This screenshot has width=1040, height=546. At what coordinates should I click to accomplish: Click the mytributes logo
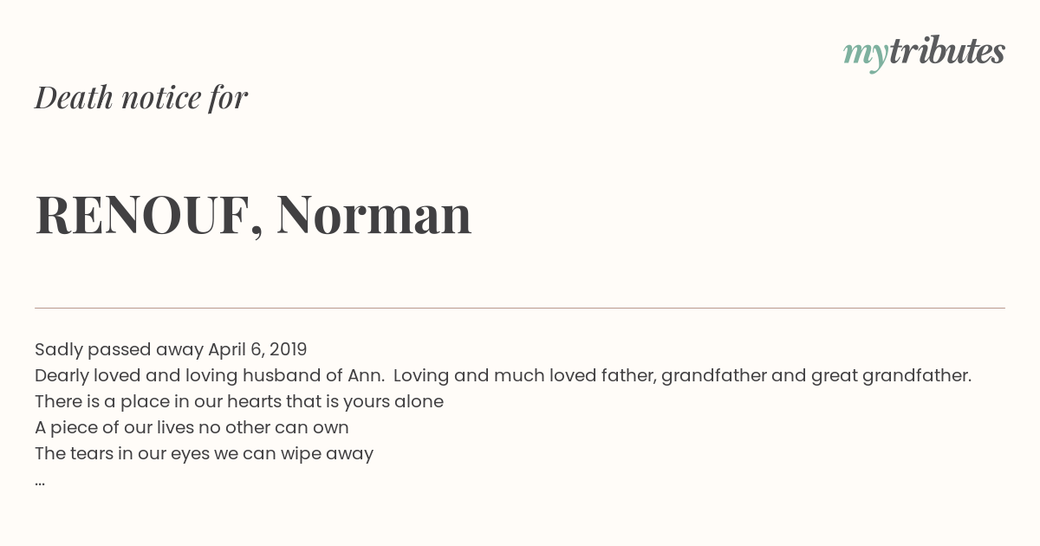coord(924,54)
